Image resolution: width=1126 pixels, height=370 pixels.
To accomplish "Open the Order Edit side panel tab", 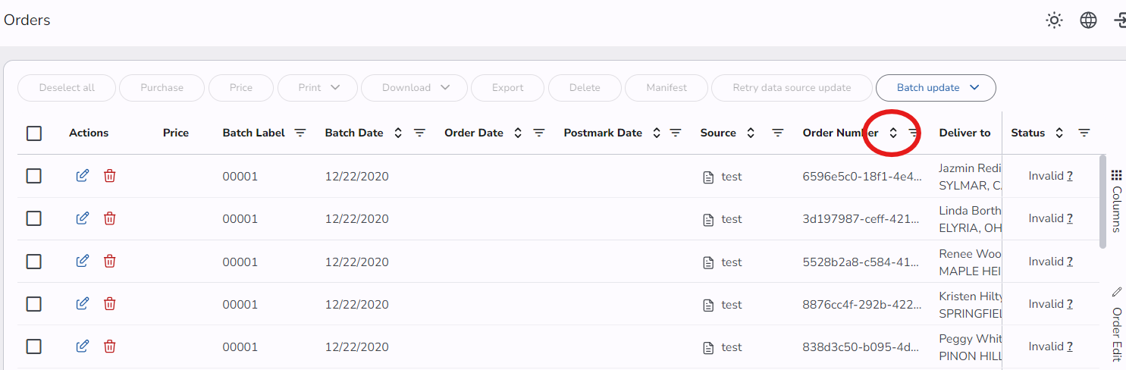I will pyautogui.click(x=1116, y=325).
